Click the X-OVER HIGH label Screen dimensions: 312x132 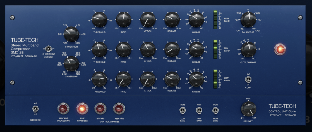pyautogui.click(x=71, y=47)
